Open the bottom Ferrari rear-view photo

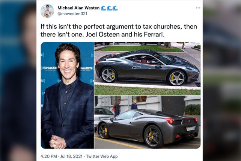148,122
